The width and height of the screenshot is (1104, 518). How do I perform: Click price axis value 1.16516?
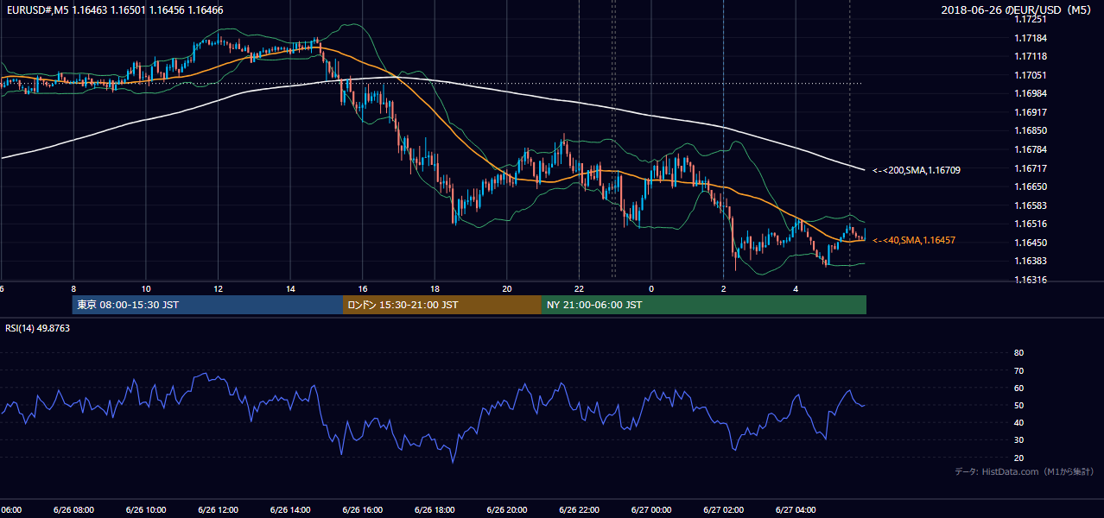click(x=1031, y=224)
